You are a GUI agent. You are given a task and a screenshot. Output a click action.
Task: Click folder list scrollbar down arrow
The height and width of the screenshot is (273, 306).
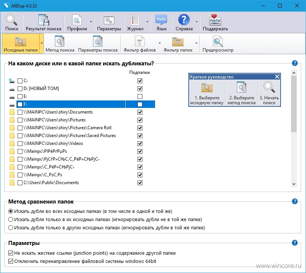click(x=294, y=184)
